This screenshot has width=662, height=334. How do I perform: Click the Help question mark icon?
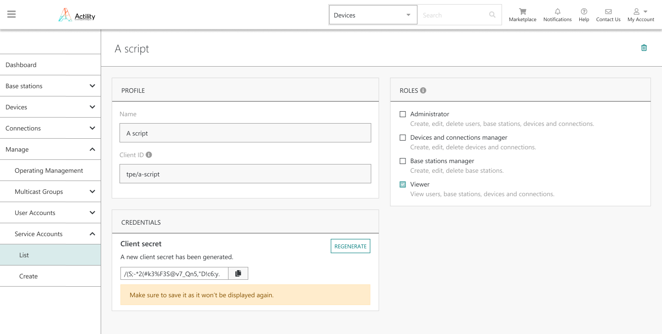[584, 11]
